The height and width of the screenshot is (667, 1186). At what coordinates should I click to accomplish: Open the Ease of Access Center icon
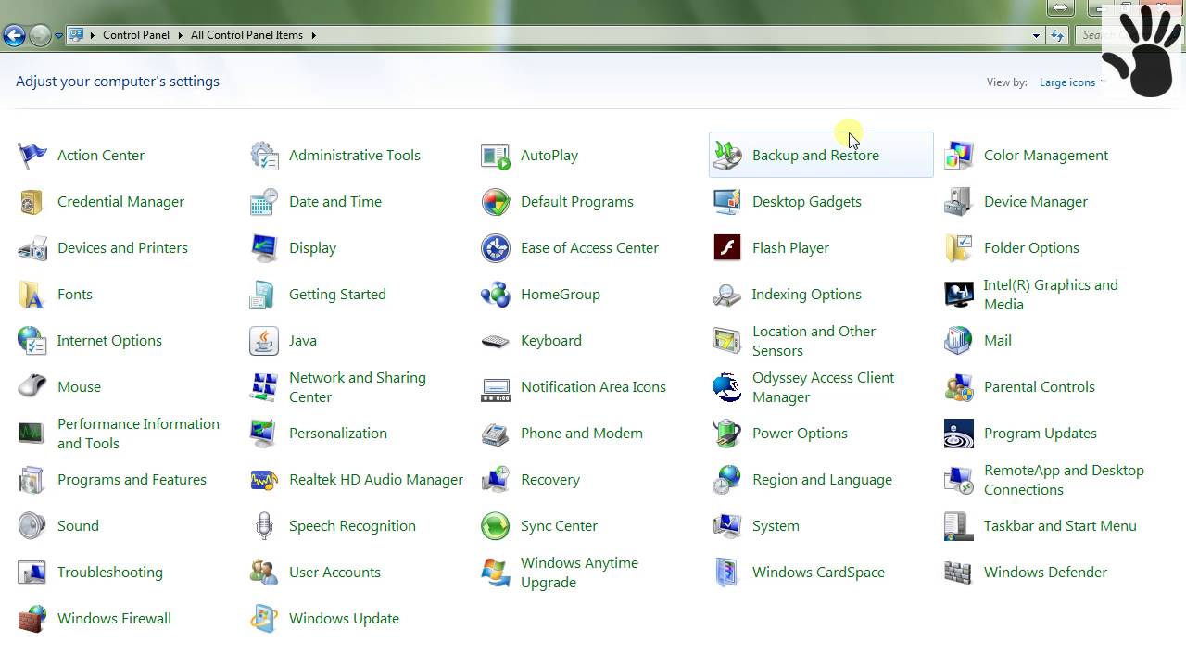(496, 248)
